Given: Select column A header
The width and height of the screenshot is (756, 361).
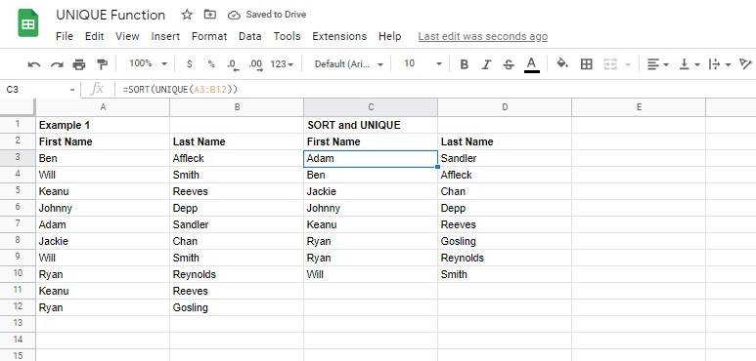Looking at the screenshot, I should (103, 107).
